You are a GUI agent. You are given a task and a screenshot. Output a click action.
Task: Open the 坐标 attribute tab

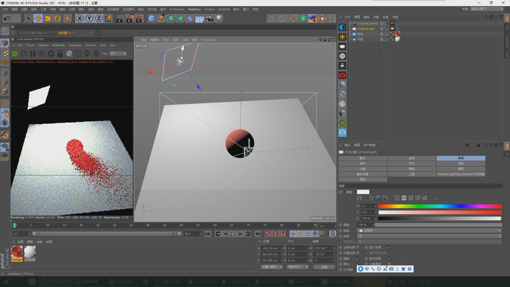click(412, 158)
